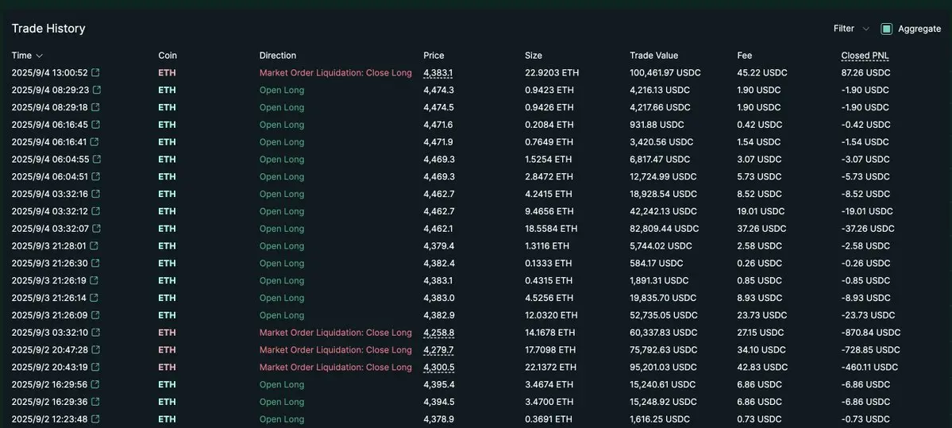Click Close Long direction at 20:47:28

(335, 349)
